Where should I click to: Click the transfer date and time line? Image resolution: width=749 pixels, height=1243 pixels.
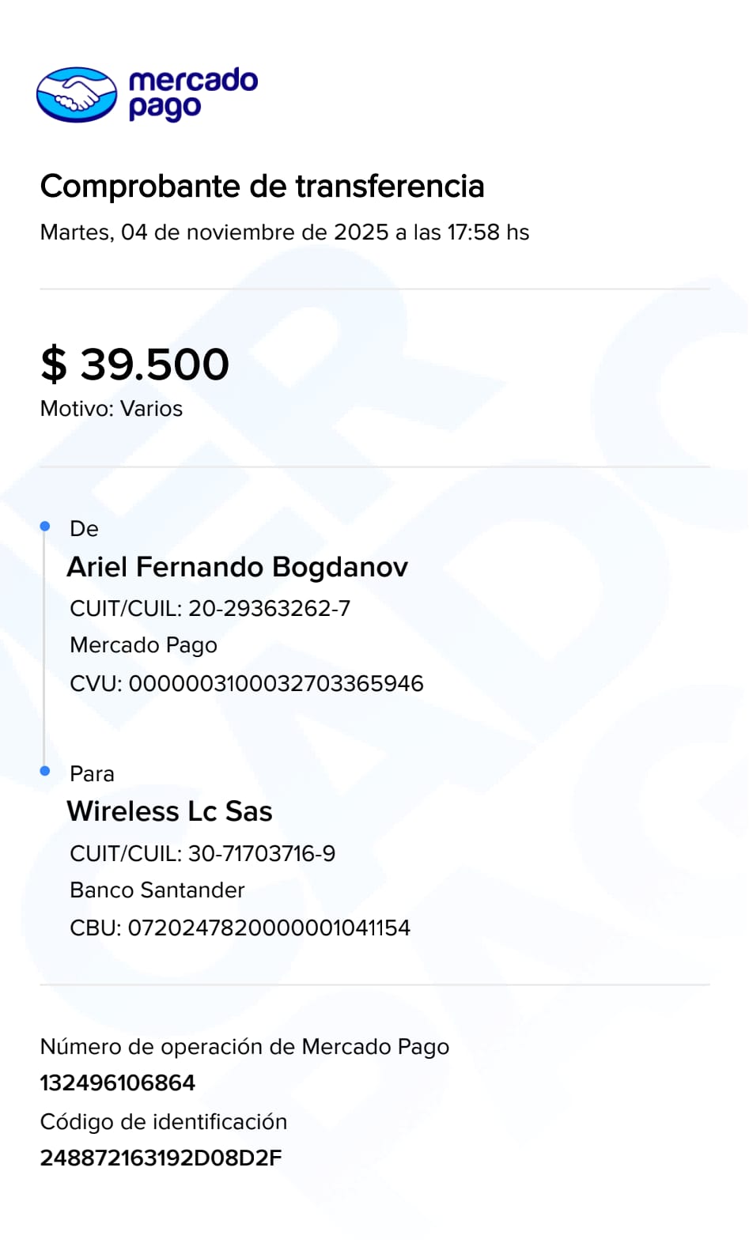[285, 232]
